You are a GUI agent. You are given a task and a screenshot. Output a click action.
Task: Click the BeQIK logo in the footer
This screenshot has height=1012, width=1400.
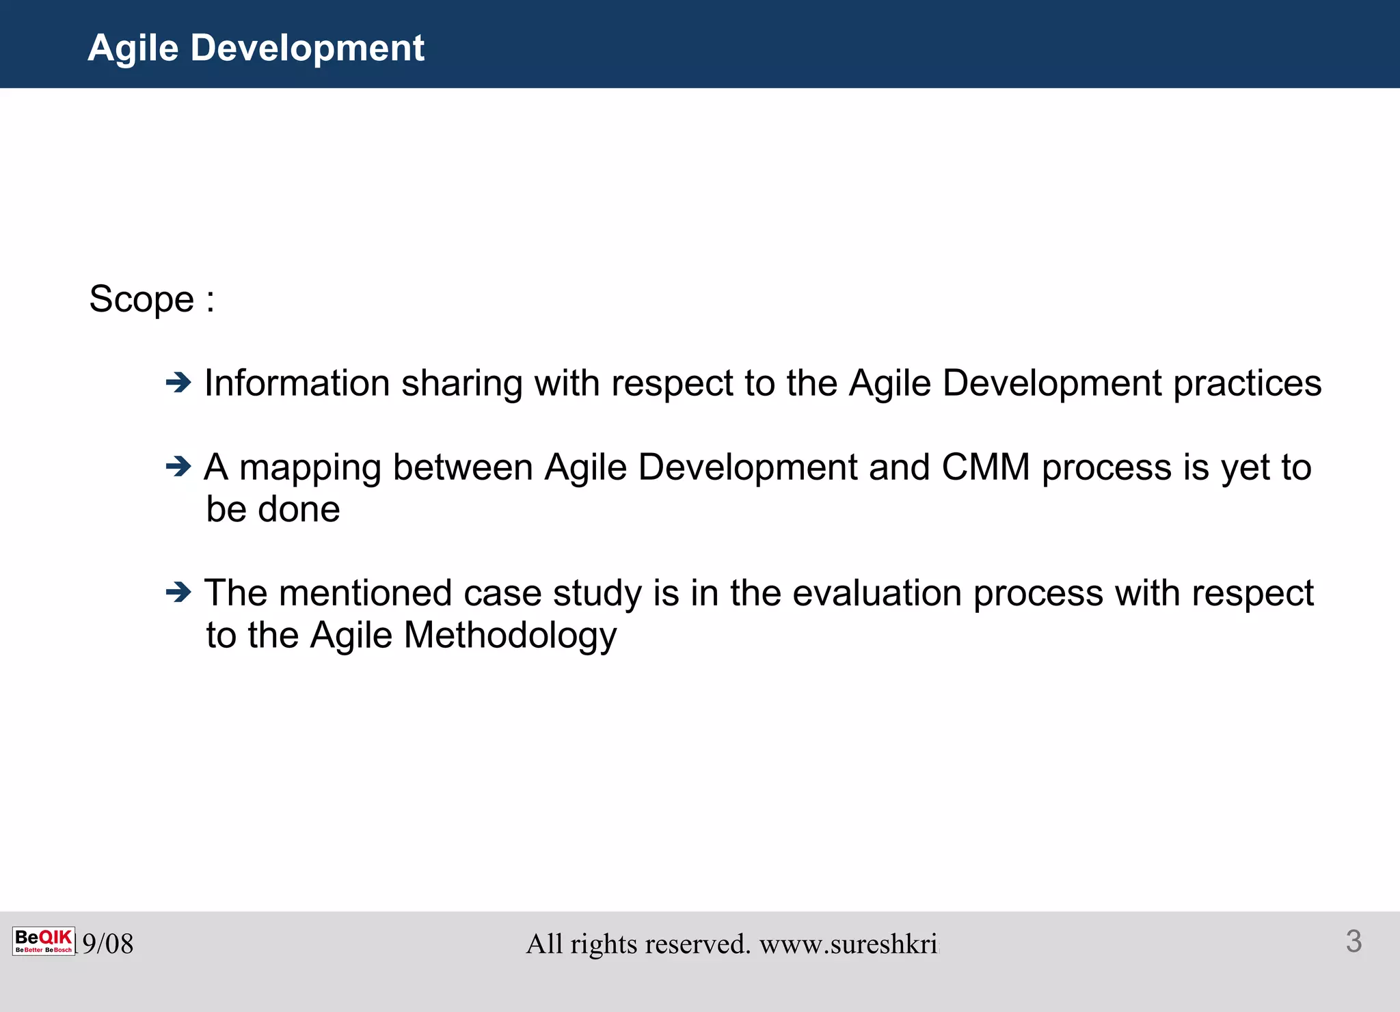(44, 938)
